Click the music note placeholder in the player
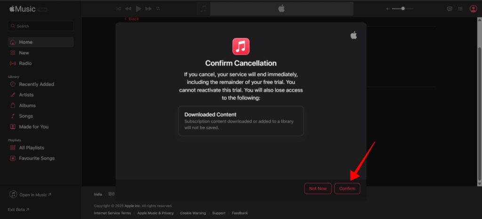 pos(203,8)
